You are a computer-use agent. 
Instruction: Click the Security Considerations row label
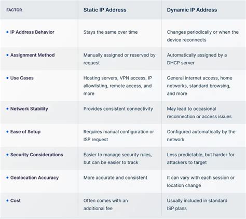[37, 155]
